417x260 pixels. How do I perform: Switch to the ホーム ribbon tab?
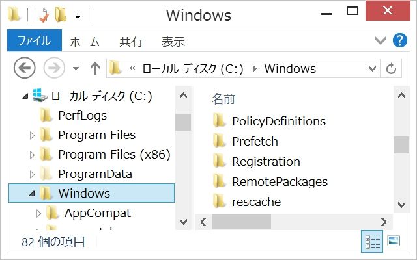(x=85, y=42)
